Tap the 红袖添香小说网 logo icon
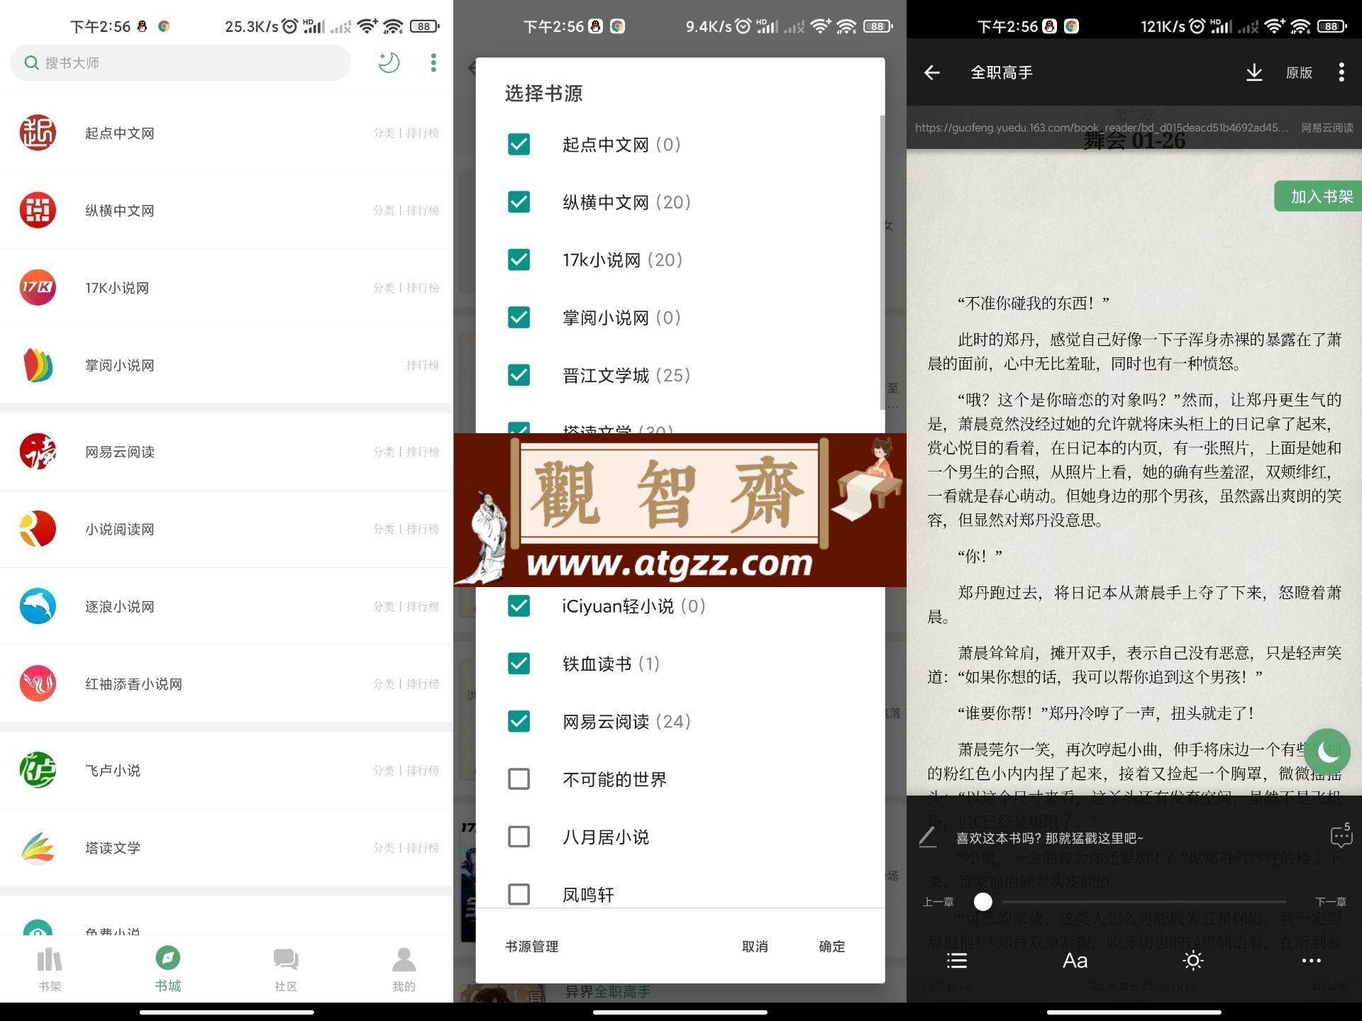This screenshot has height=1021, width=1362. (x=38, y=684)
